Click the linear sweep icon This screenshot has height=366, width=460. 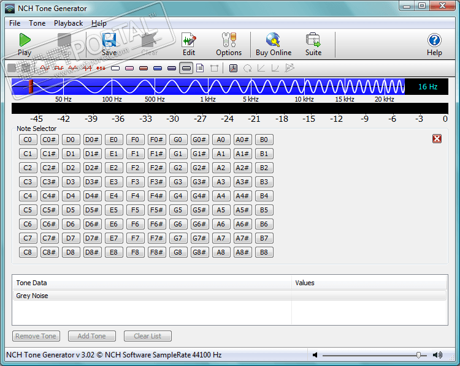(x=261, y=68)
